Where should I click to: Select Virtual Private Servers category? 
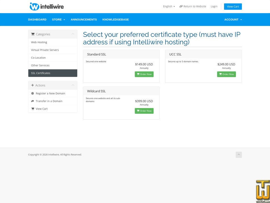click(x=53, y=50)
